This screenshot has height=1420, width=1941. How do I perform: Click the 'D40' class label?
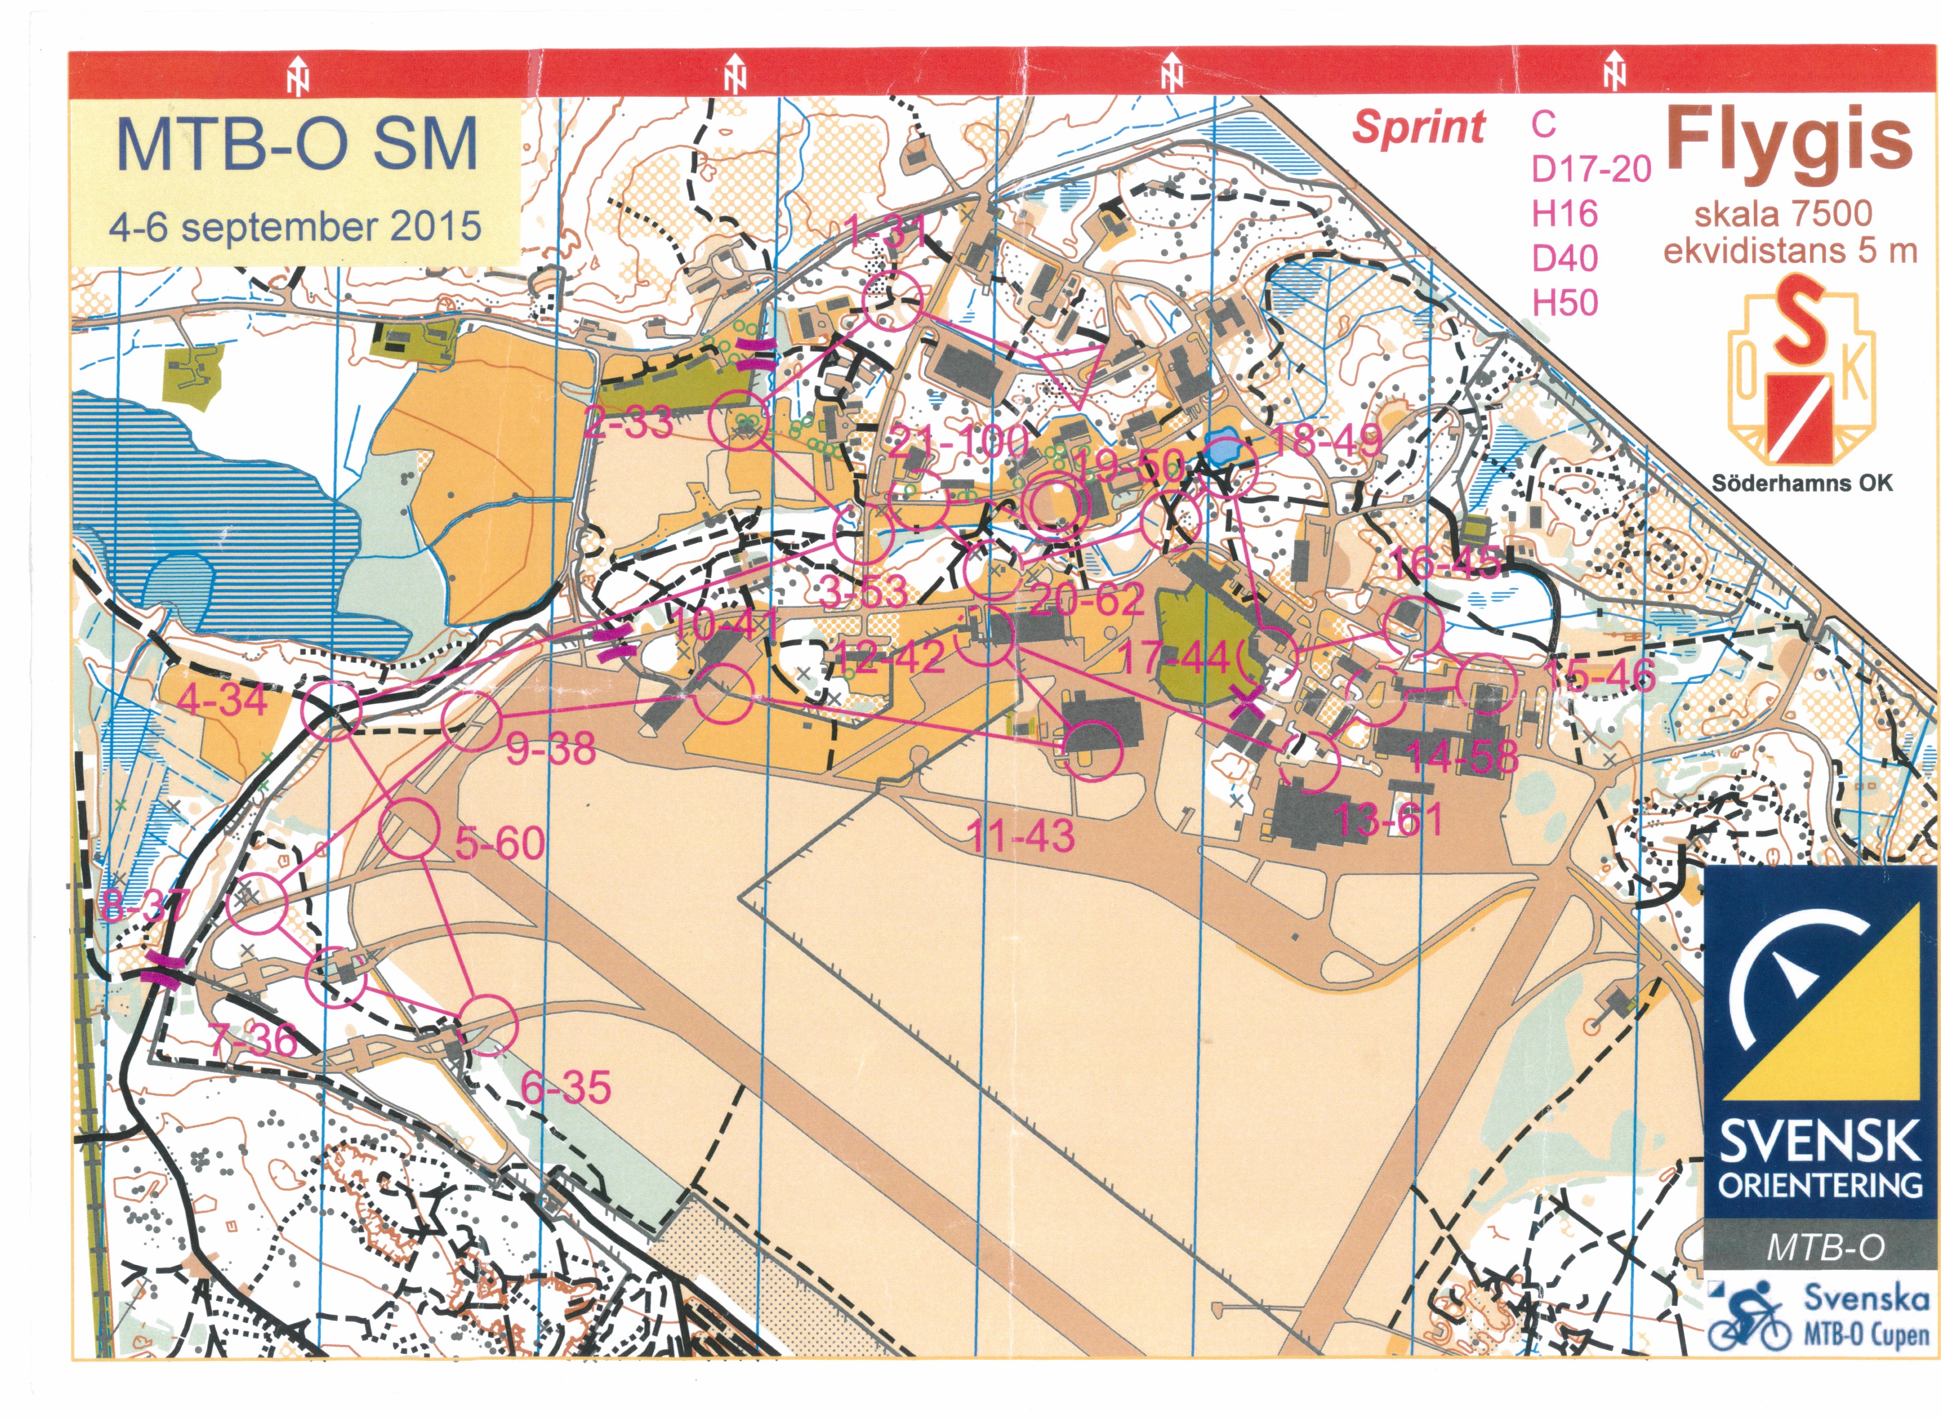pos(1566,258)
